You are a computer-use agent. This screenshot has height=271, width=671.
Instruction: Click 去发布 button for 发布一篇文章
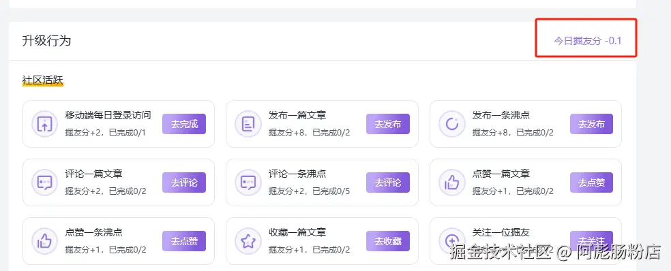pyautogui.click(x=388, y=124)
